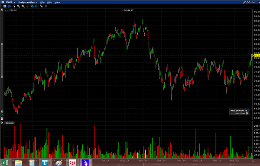
Task: Open the Edit menu
Action: point(49,2)
